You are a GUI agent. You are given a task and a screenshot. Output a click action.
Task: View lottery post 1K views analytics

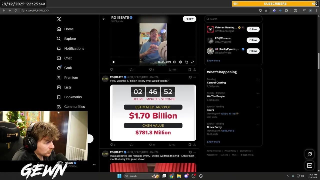pyautogui.click(x=172, y=145)
